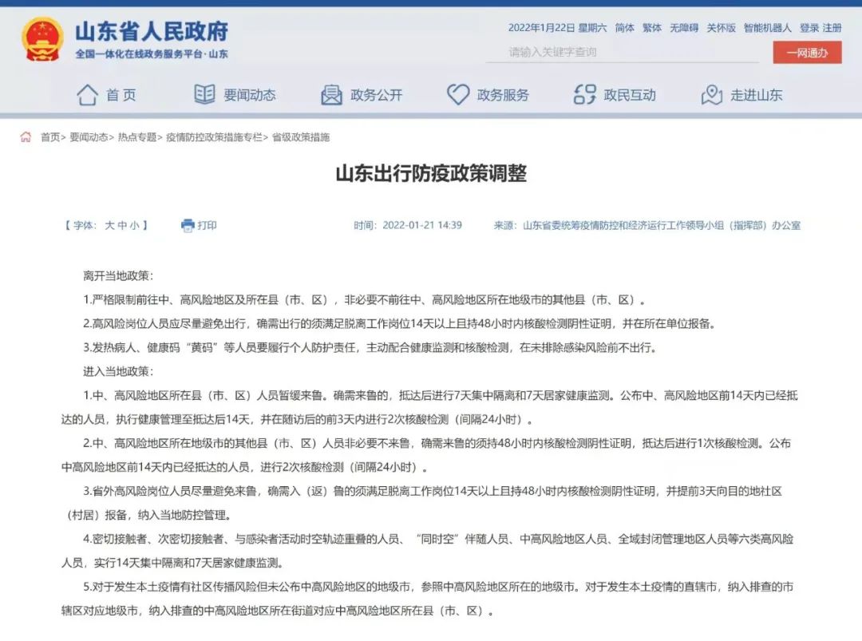Set font size to 小
Screen dimensions: 862x641
pos(134,225)
